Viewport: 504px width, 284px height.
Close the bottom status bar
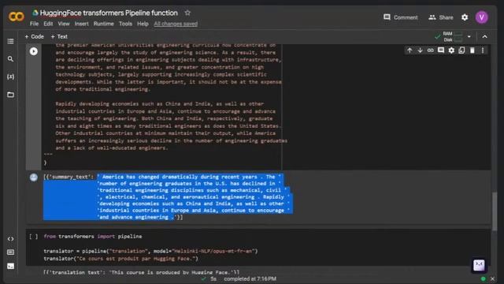click(x=492, y=278)
